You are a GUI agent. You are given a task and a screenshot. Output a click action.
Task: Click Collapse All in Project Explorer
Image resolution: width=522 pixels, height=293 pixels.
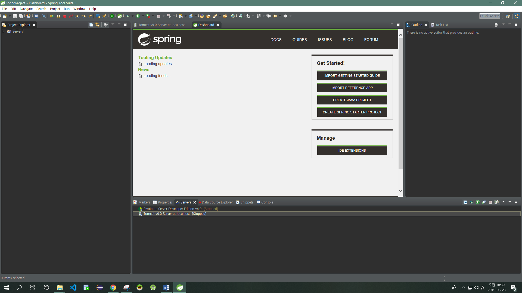coord(91,25)
